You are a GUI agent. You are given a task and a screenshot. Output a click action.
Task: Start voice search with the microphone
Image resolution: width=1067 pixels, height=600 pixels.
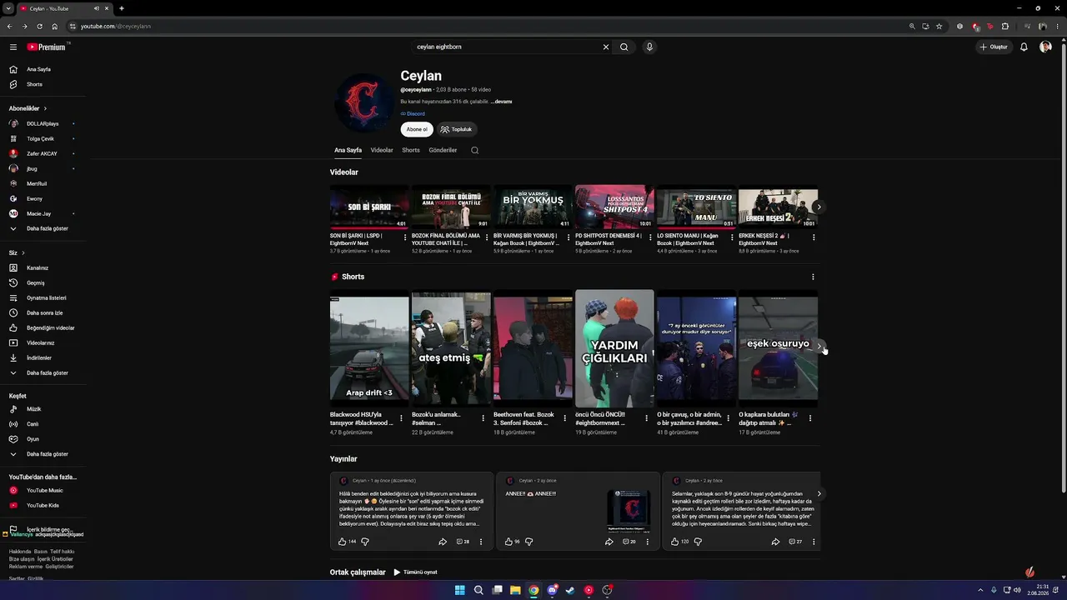(649, 47)
